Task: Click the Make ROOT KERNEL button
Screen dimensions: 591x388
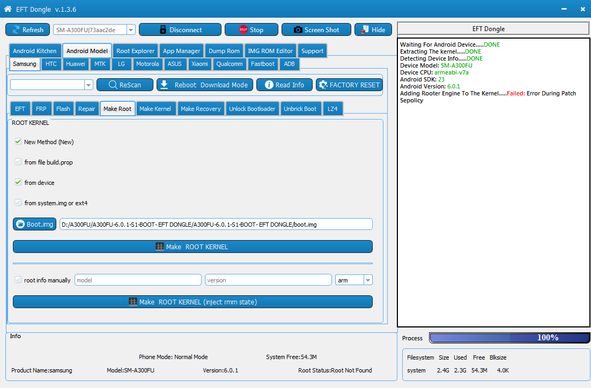Action: (x=193, y=247)
